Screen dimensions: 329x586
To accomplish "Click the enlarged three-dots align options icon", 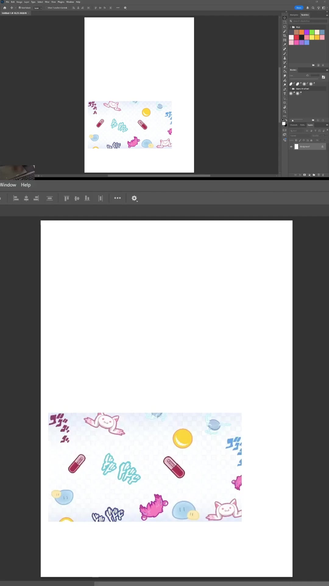I will click(117, 198).
